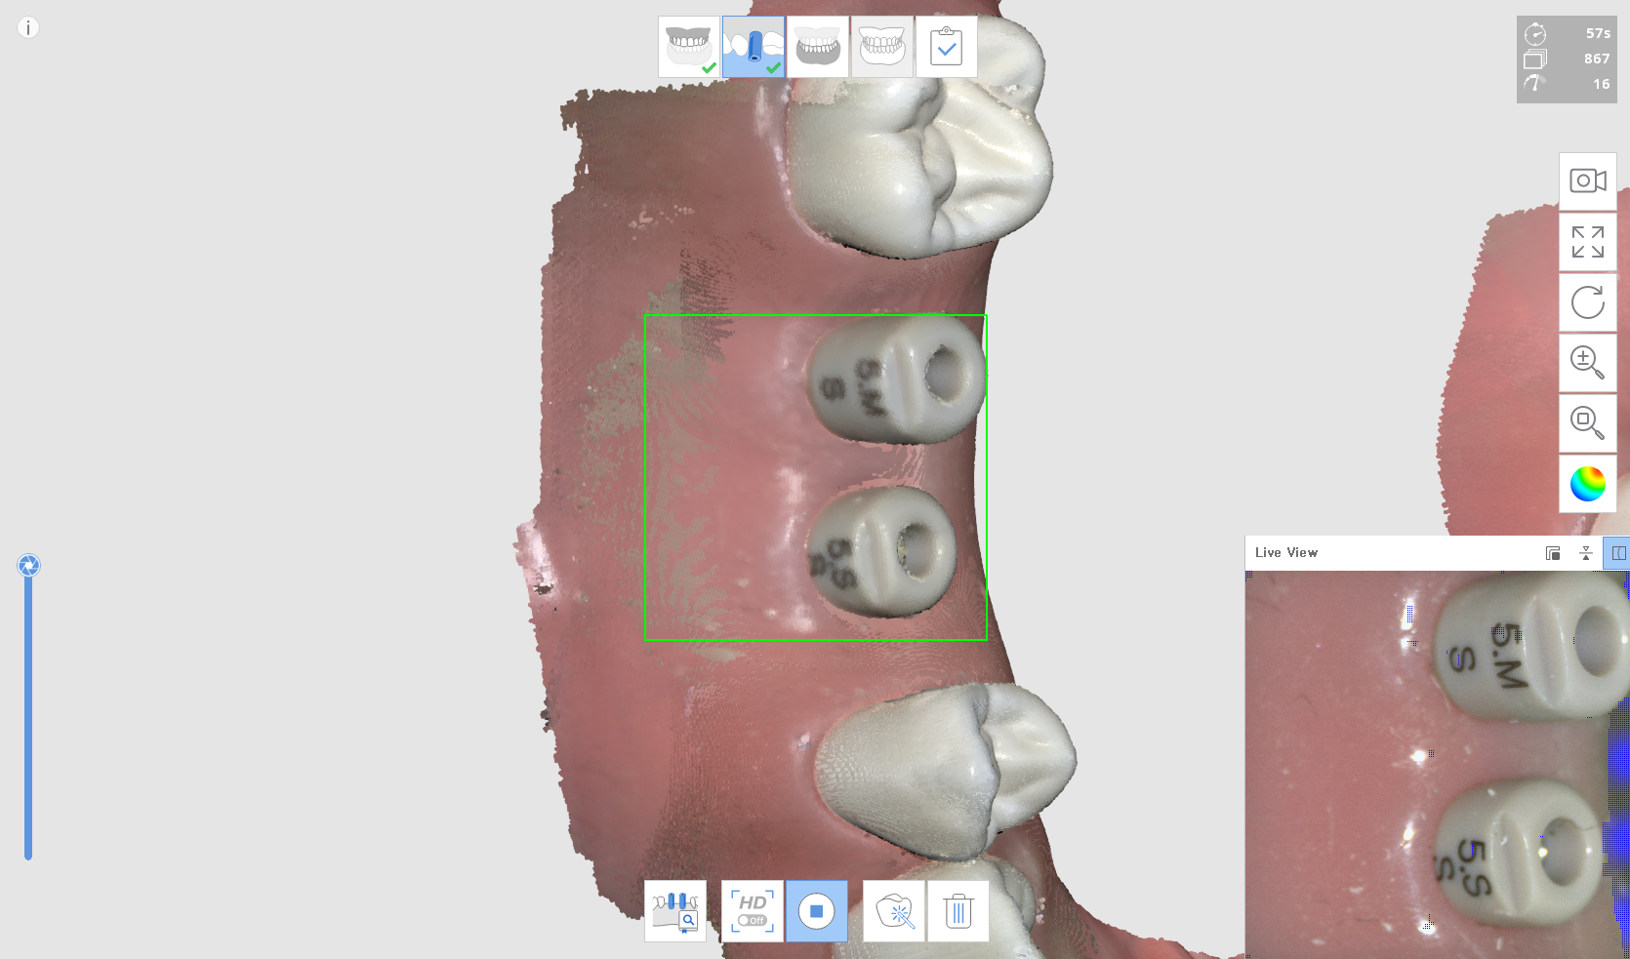Take a screenshot with the camera icon
The image size is (1630, 959).
1588,180
